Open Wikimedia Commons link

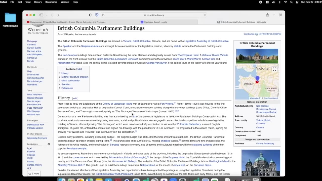point(37,138)
